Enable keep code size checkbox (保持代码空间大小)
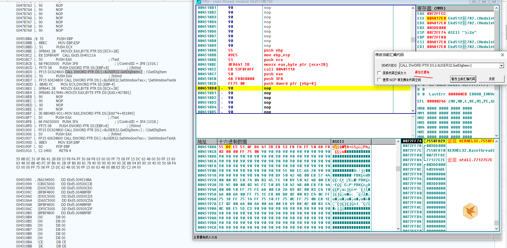The height and width of the screenshot is (248, 507). pyautogui.click(x=379, y=73)
